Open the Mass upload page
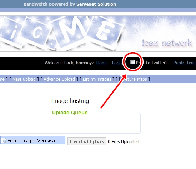 (x=24, y=79)
